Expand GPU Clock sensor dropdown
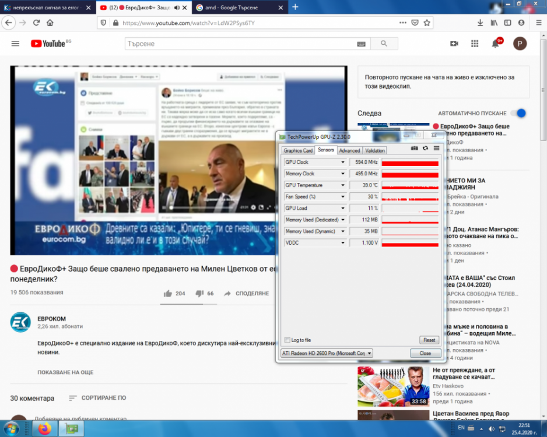 click(342, 162)
